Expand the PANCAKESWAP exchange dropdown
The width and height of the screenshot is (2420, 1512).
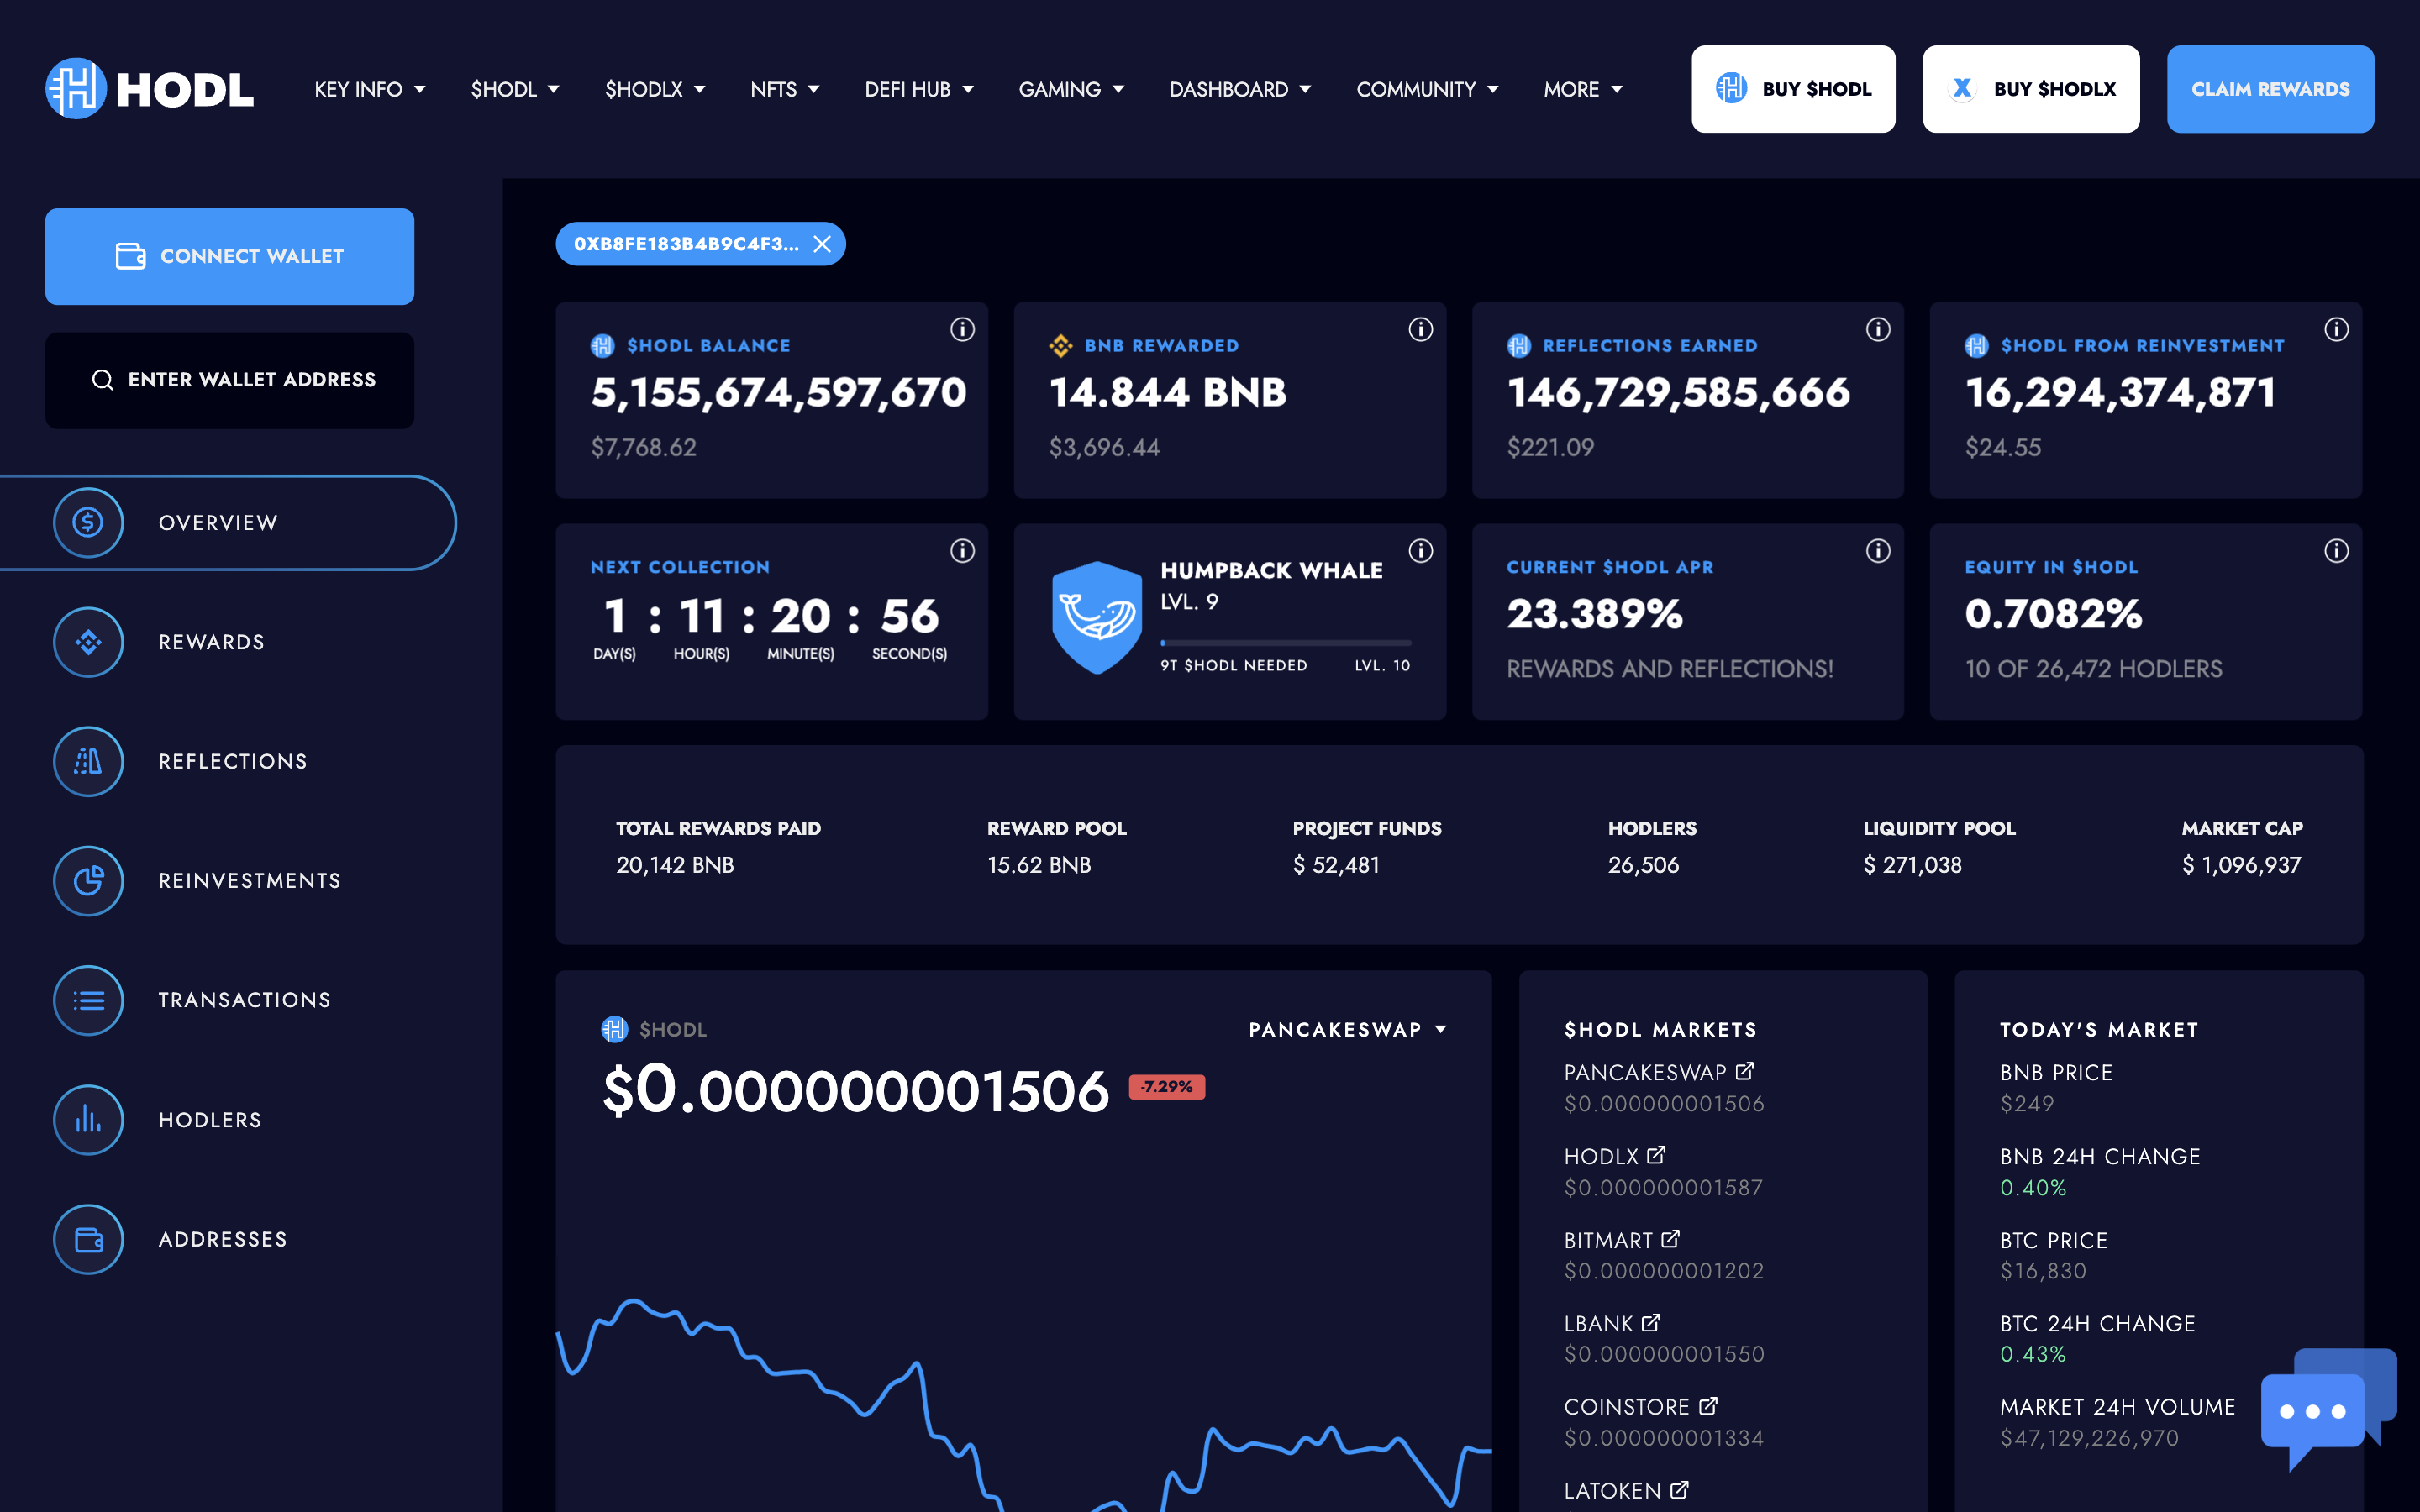click(x=1347, y=1029)
